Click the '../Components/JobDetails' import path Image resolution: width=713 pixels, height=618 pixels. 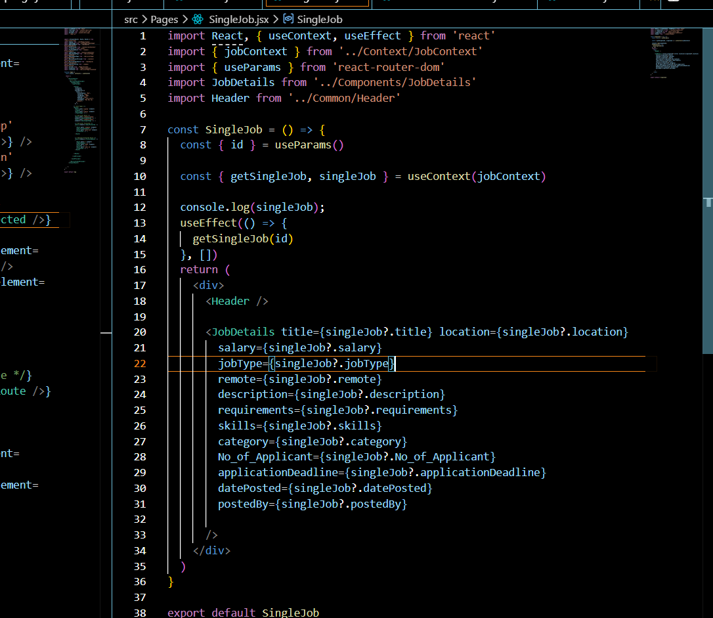395,82
